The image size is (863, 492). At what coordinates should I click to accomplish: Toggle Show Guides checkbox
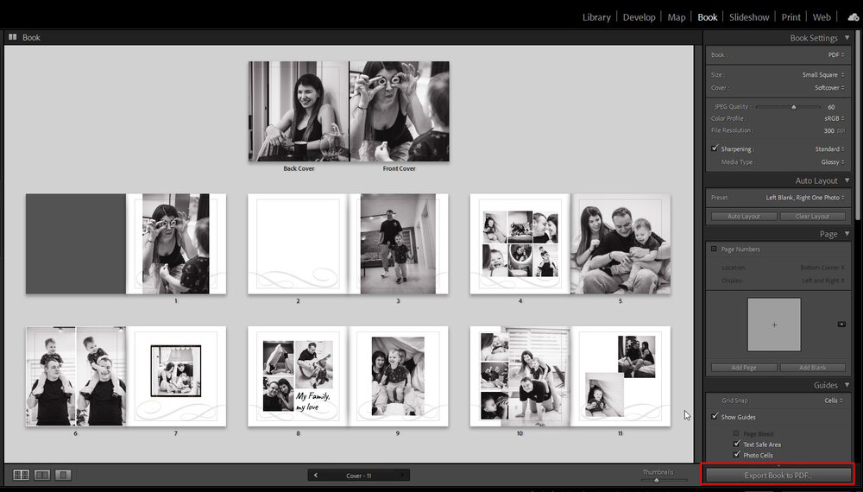pyautogui.click(x=715, y=417)
